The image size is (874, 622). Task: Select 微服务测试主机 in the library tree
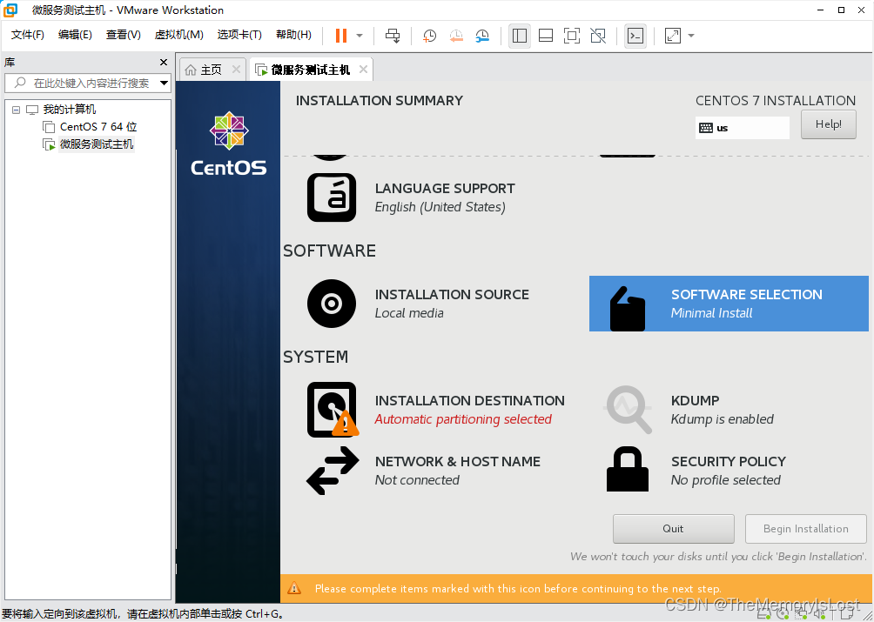(97, 144)
